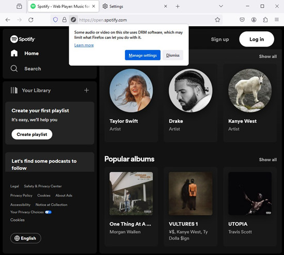Open Cookies link below Privacy Choices

point(18,220)
